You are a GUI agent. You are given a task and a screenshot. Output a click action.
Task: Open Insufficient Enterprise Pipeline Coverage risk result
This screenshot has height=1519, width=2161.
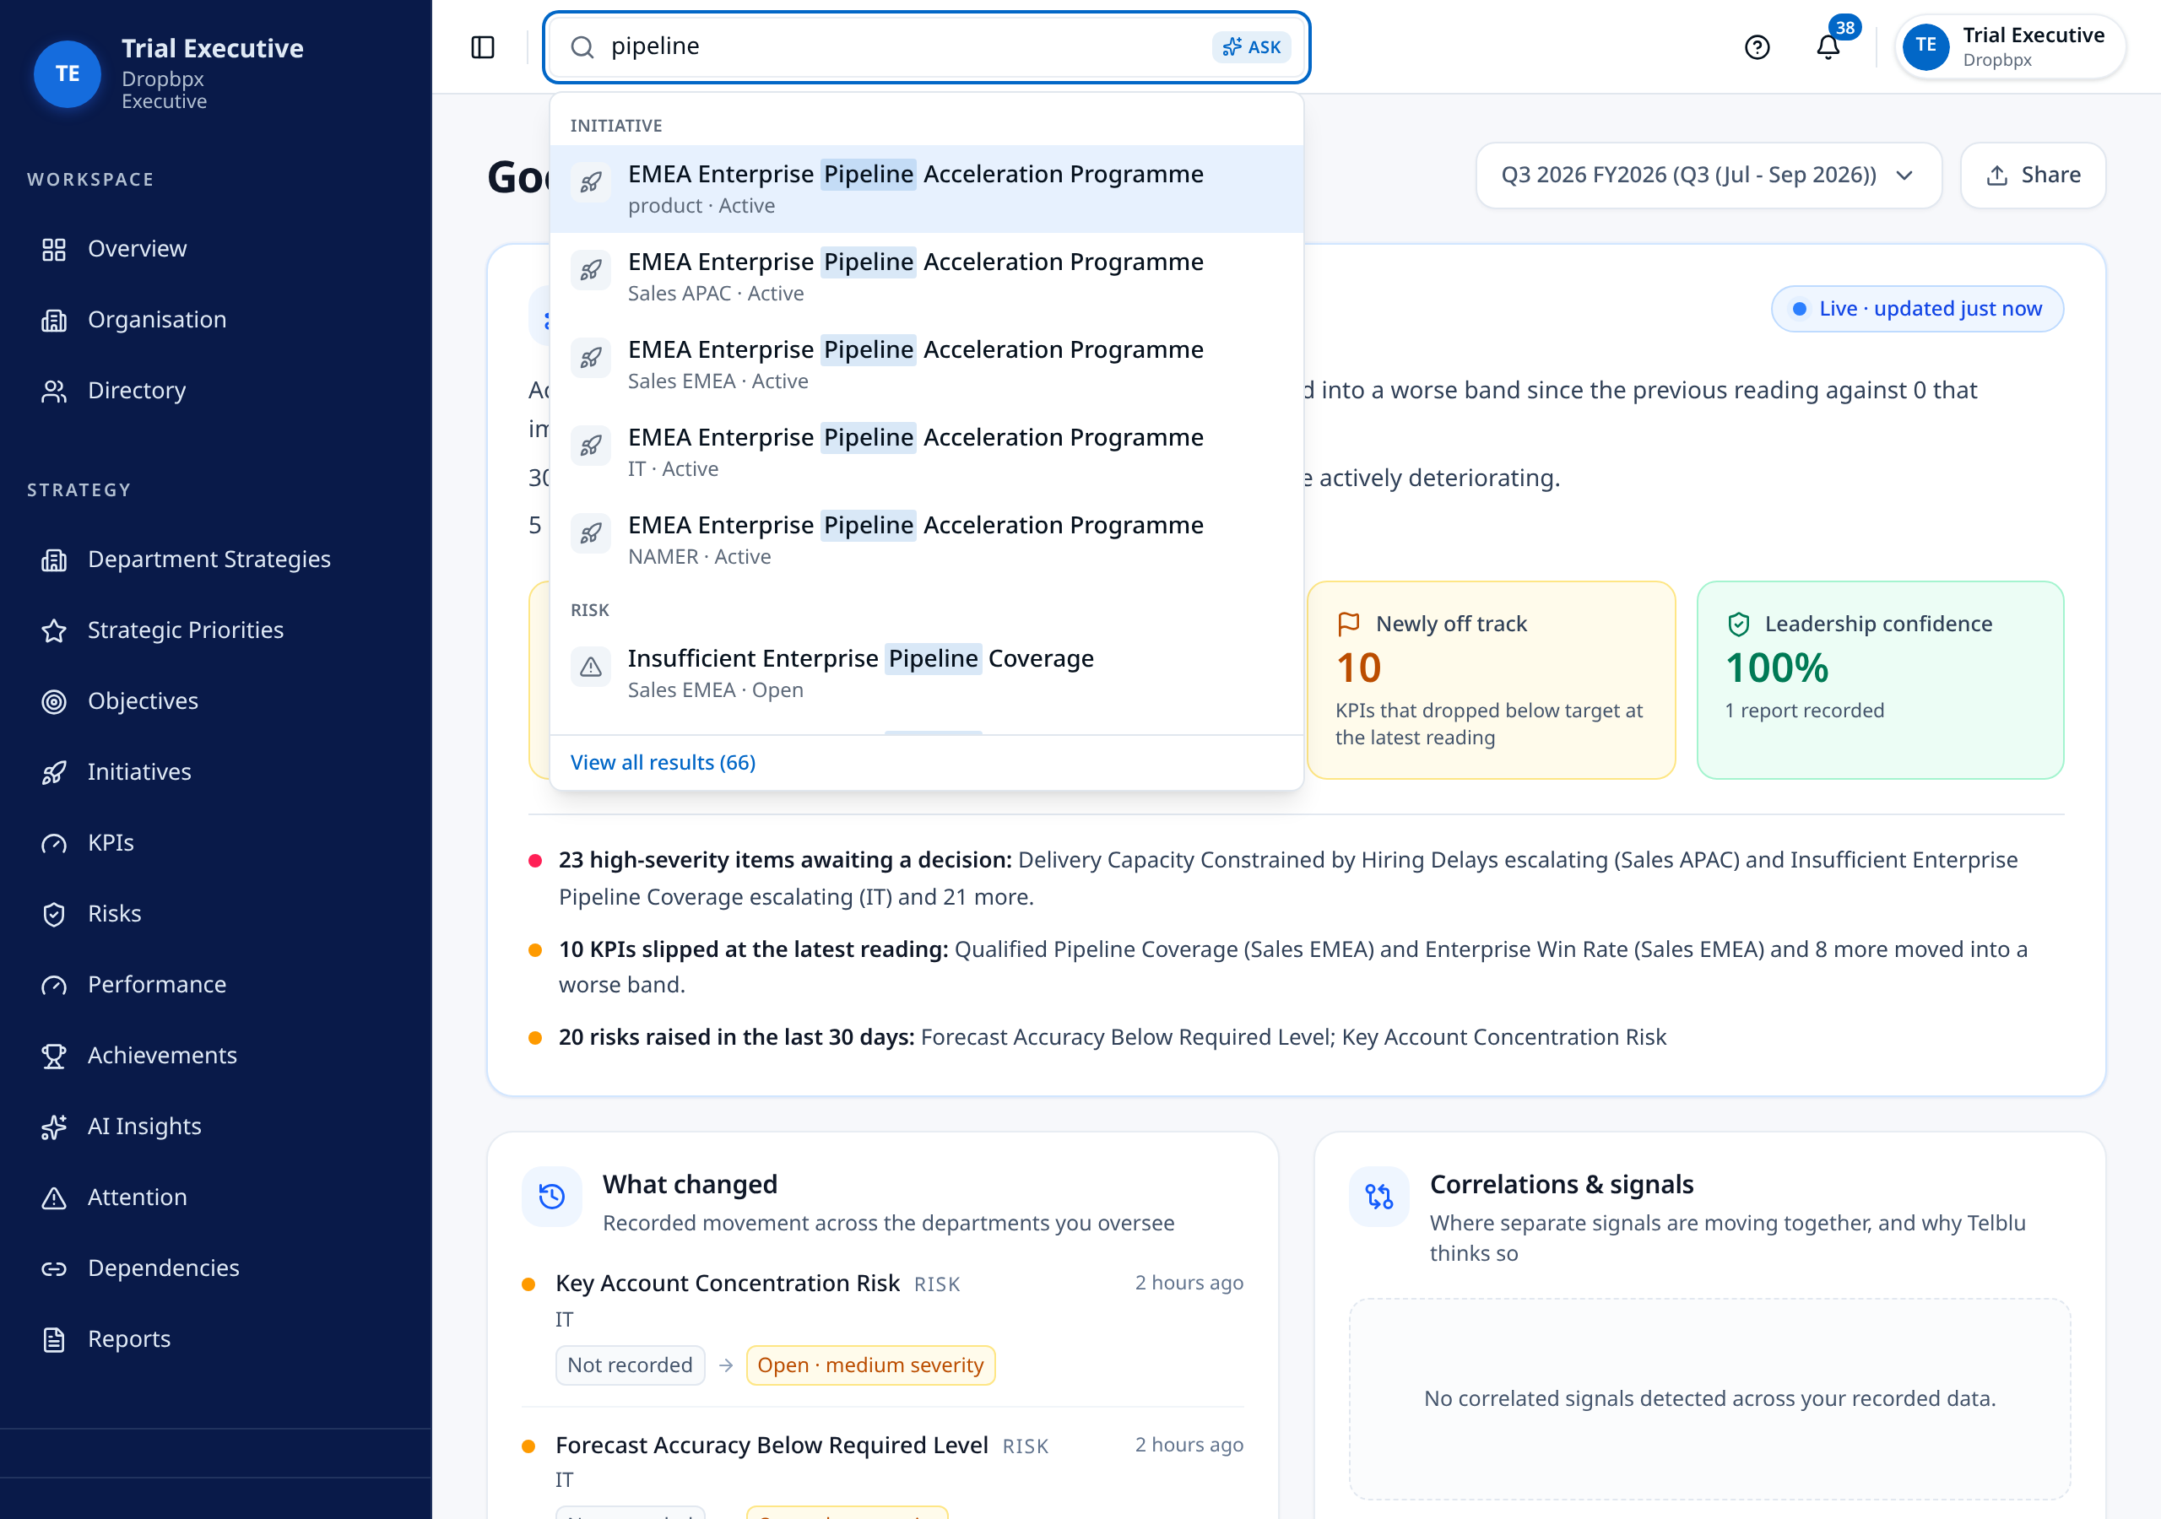coord(926,673)
